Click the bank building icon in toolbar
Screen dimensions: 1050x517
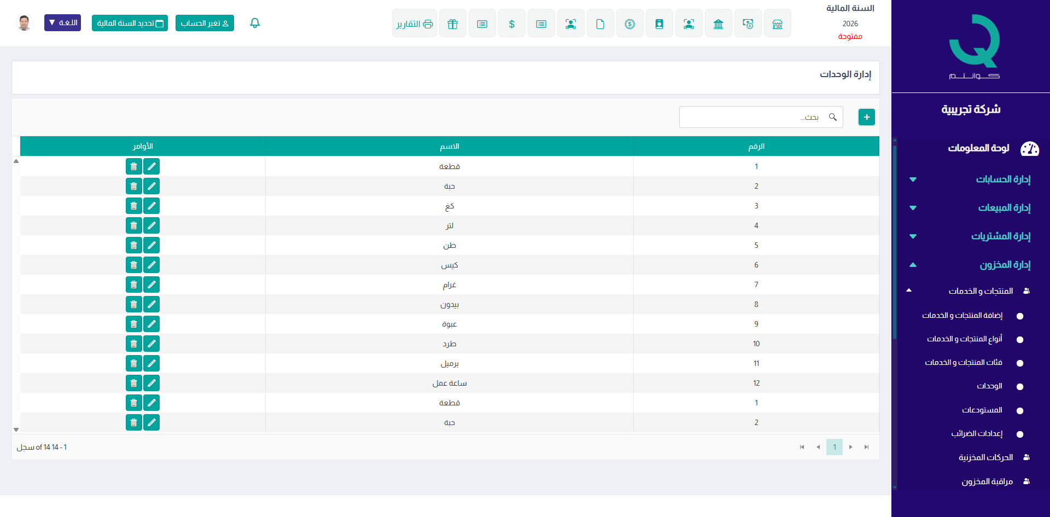point(718,24)
